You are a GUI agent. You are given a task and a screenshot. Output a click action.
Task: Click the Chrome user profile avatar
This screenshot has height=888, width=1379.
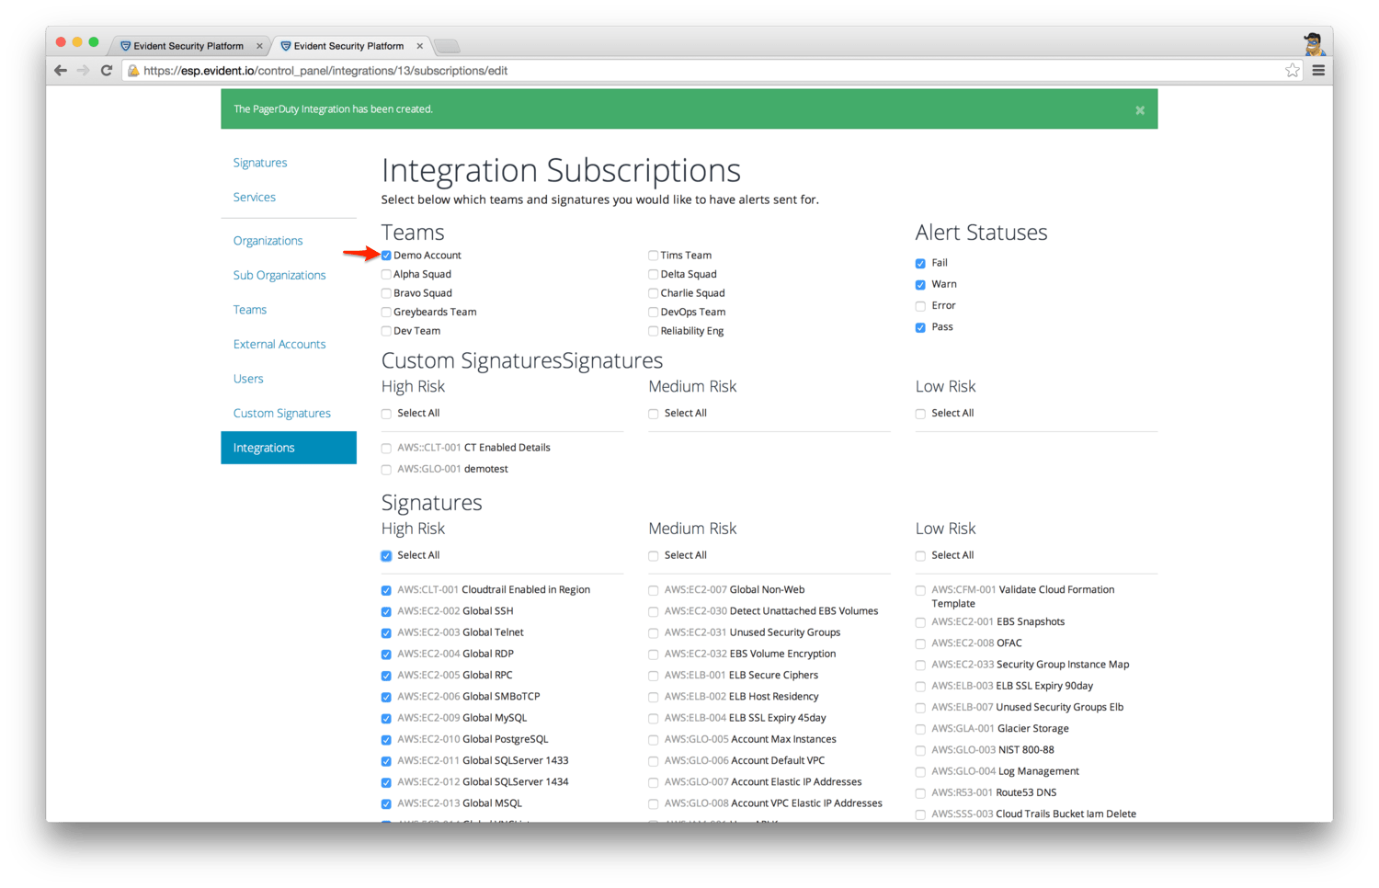click(1314, 44)
